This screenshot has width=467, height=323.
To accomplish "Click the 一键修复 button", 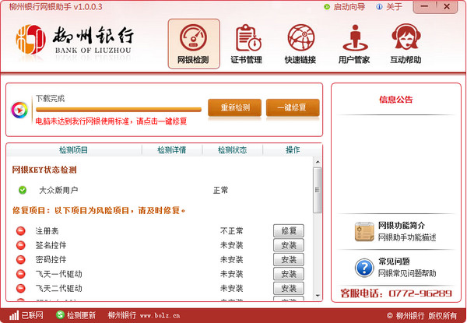I will (x=293, y=107).
